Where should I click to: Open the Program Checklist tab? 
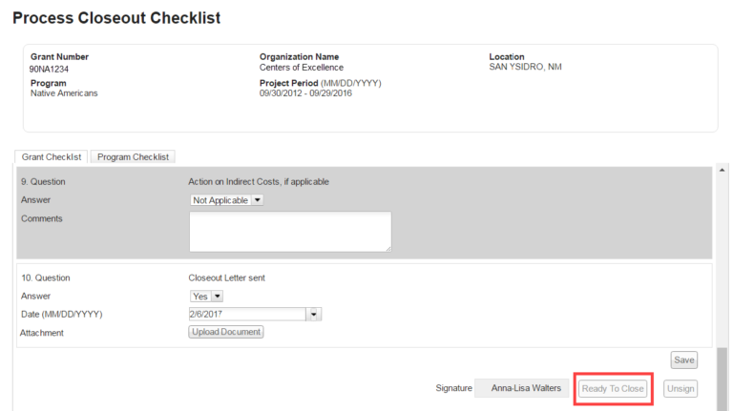click(x=133, y=156)
